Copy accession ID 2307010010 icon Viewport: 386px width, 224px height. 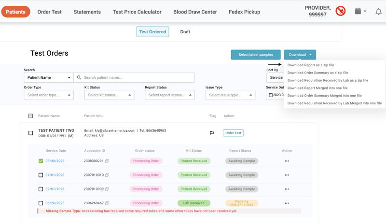coord(107,175)
